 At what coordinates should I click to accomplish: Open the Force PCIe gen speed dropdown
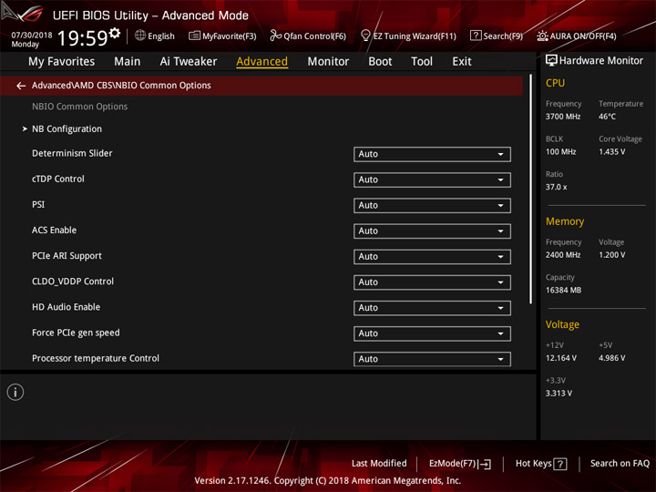coord(432,333)
